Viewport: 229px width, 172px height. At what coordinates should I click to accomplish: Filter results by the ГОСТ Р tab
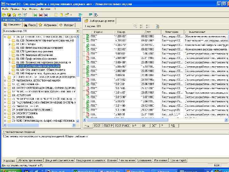pyautogui.click(x=108, y=126)
